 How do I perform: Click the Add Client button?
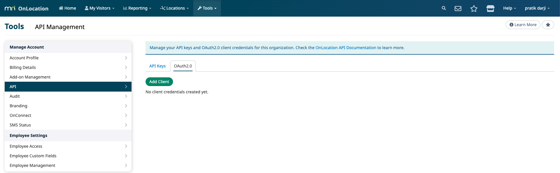point(159,82)
